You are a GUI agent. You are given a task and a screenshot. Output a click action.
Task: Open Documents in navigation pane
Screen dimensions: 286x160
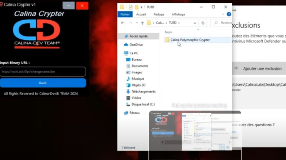140,66
